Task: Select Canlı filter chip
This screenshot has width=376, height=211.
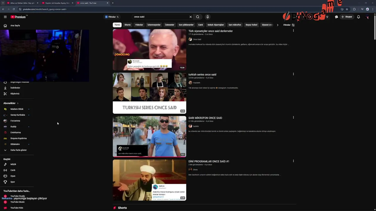Action: pyautogui.click(x=200, y=25)
